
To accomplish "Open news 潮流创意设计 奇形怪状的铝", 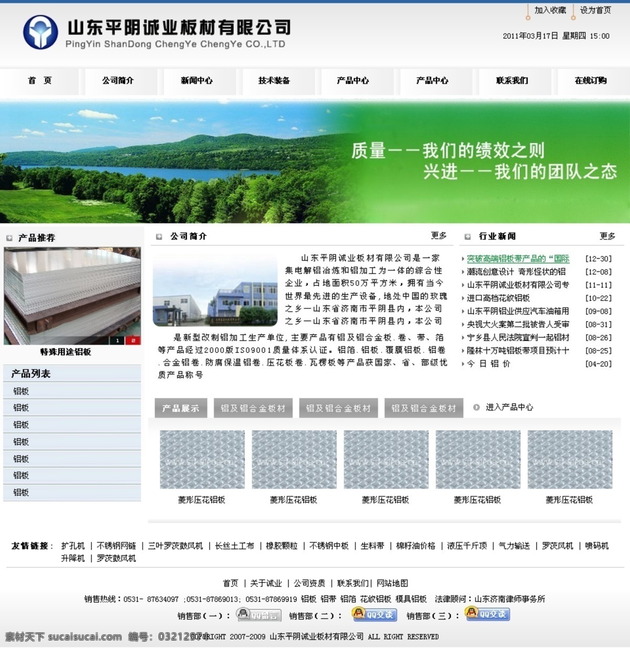I will (x=517, y=272).
